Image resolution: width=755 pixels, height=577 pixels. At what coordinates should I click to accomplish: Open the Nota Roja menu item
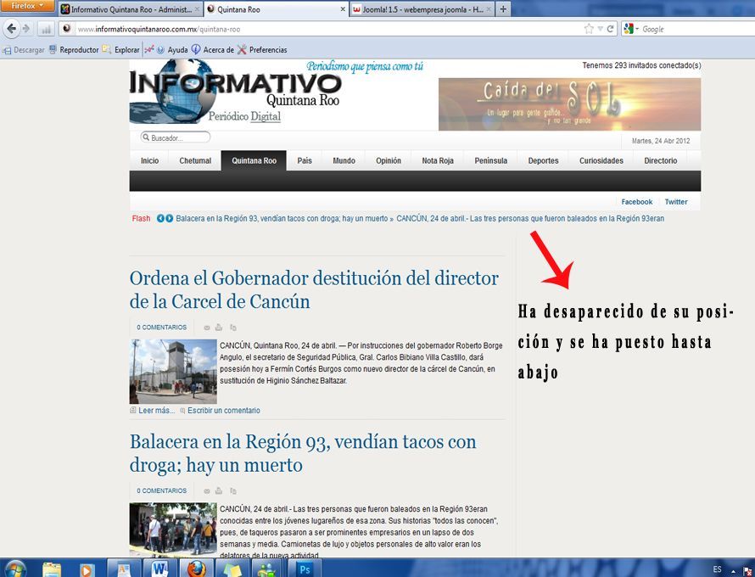click(438, 160)
